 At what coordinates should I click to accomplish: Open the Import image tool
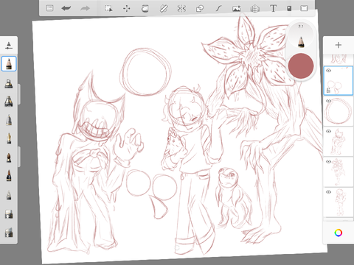[x=237, y=9]
